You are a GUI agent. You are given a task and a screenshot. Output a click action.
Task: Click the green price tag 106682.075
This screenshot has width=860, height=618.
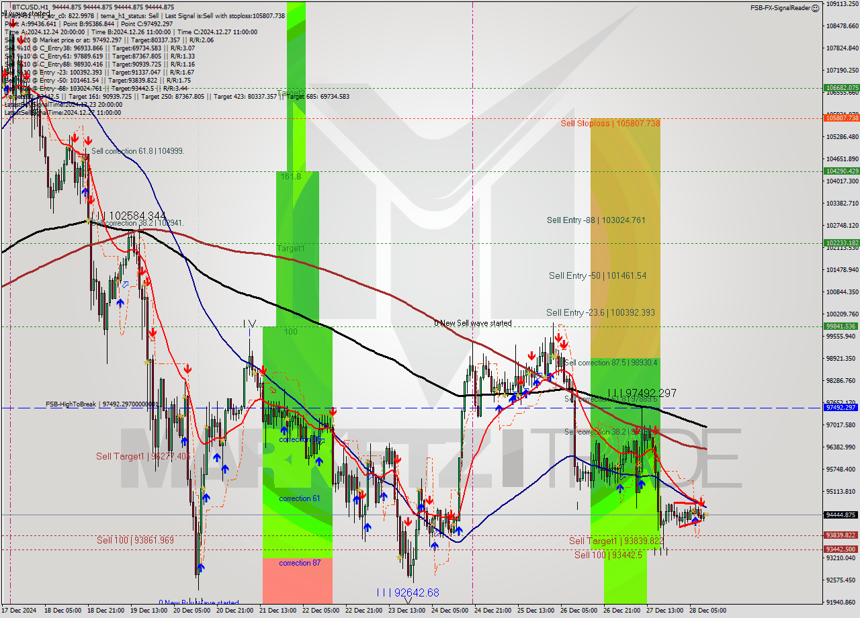841,87
